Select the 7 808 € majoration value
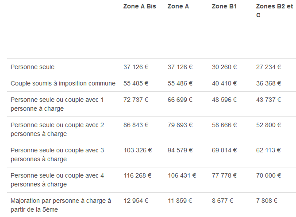296x217 pixels. click(x=267, y=201)
